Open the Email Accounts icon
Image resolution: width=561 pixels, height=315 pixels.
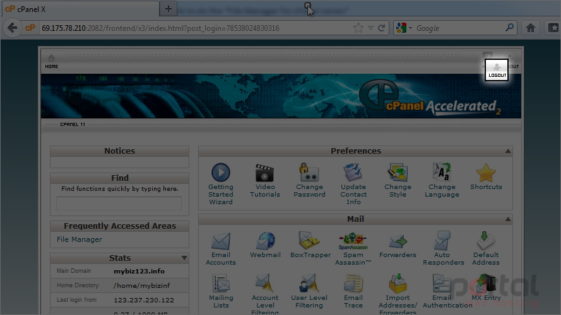[221, 241]
